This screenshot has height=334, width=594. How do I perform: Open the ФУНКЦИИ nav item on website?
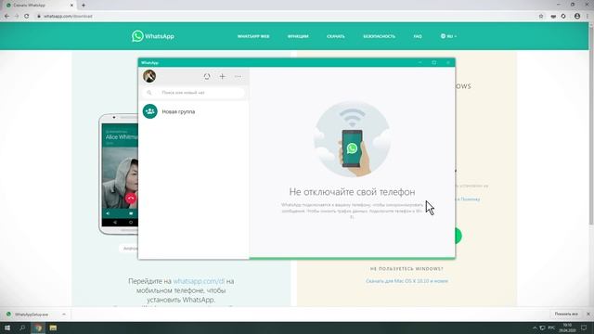tap(298, 36)
